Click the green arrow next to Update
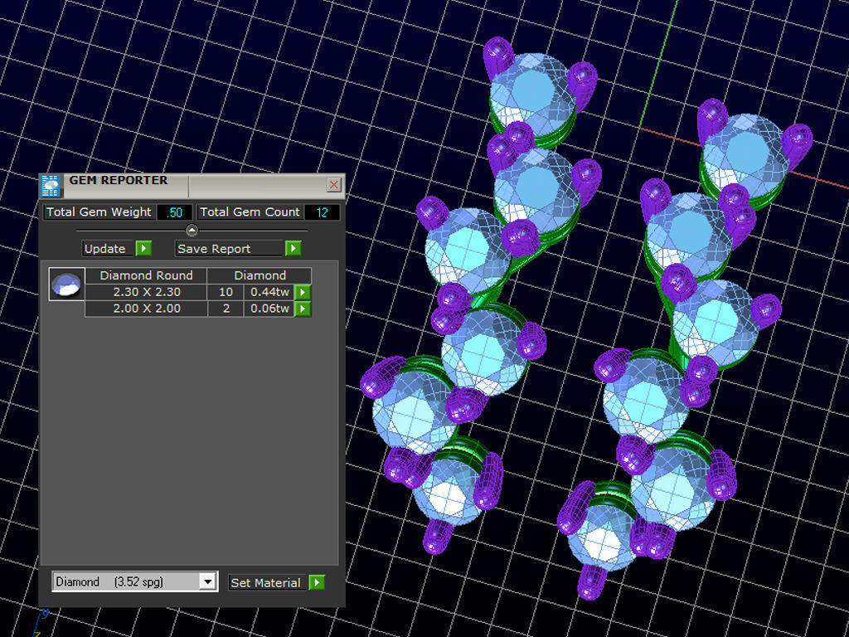The height and width of the screenshot is (637, 849). (143, 248)
